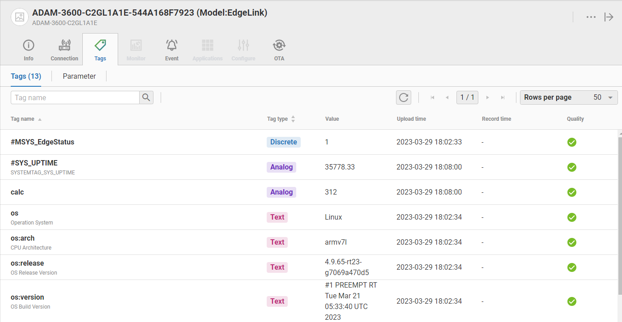Go to the next page arrow
This screenshot has height=322, width=622.
tap(488, 97)
